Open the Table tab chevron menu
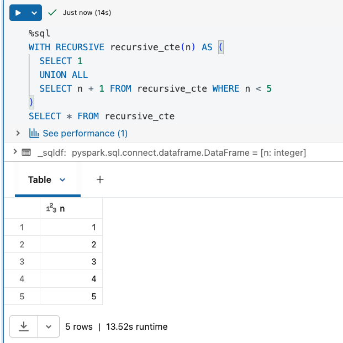The width and height of the screenshot is (343, 343). 62,180
